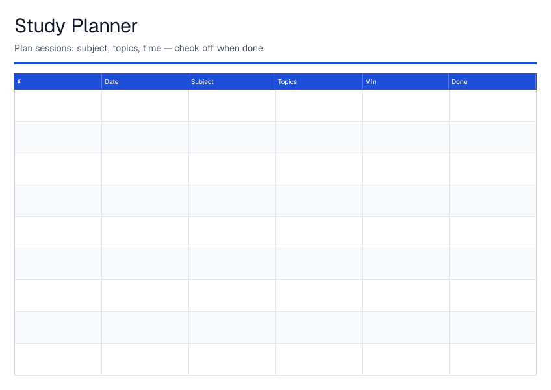Select the "Min" column header
This screenshot has height=390, width=551.
tap(405, 82)
